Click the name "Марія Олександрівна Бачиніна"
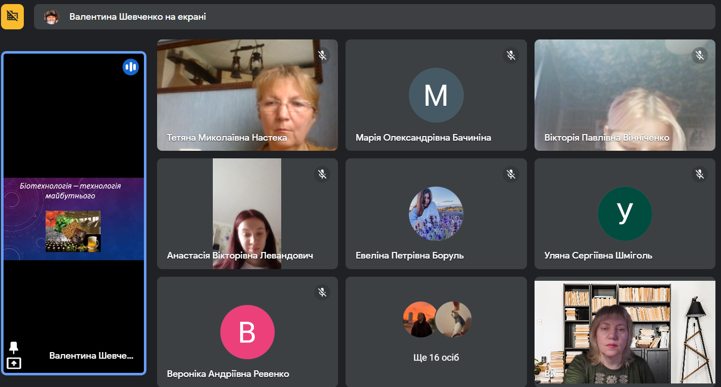 (424, 138)
